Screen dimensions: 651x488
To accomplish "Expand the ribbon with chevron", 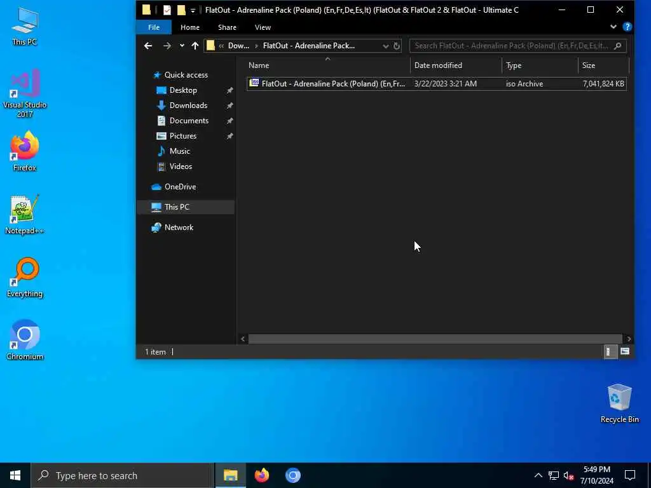I will point(613,27).
